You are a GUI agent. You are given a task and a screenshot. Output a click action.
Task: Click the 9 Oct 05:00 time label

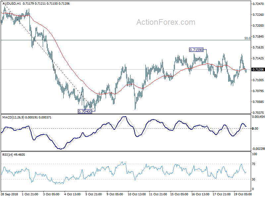115,194
